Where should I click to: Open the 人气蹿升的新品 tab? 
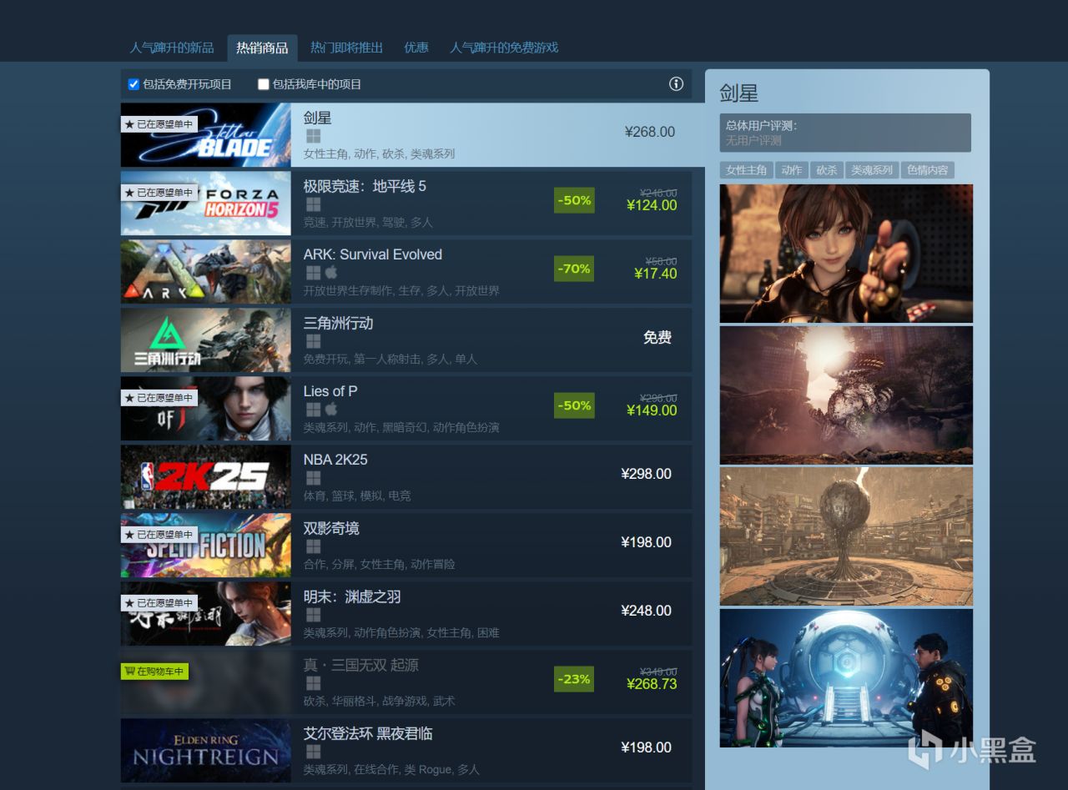pyautogui.click(x=172, y=48)
